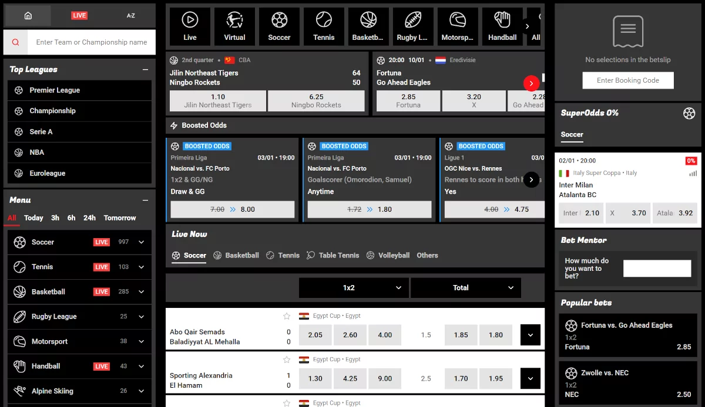Click the Rugby League ball icon in Menu
The height and width of the screenshot is (407, 705).
coord(20,317)
